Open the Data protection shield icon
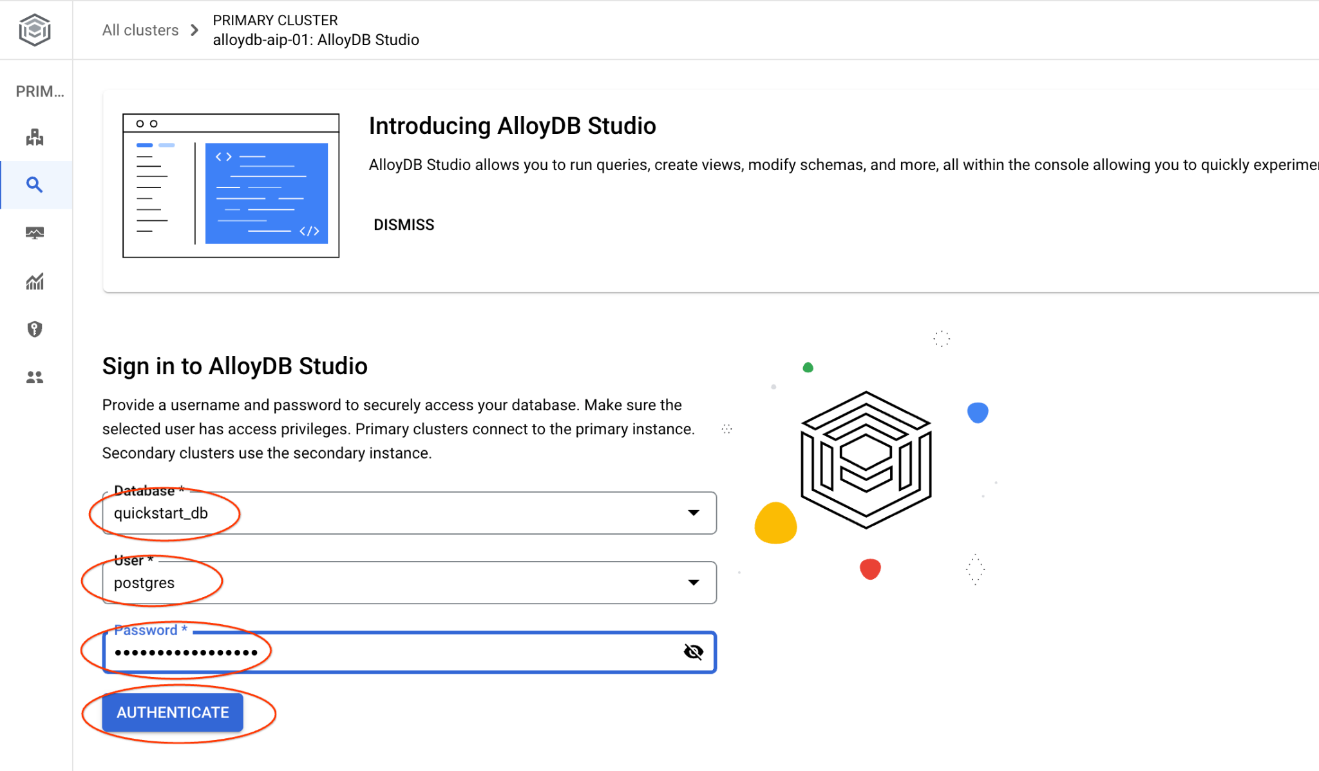This screenshot has height=771, width=1319. coord(35,329)
